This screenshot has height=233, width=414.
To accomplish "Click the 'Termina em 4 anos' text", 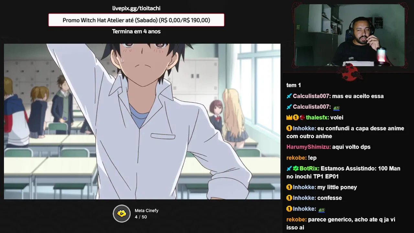I will click(x=136, y=31).
